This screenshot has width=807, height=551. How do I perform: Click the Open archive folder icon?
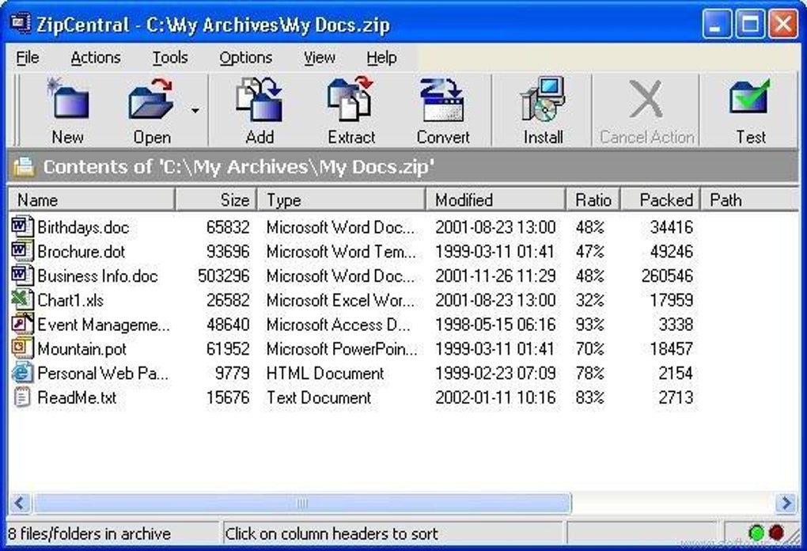click(x=150, y=99)
